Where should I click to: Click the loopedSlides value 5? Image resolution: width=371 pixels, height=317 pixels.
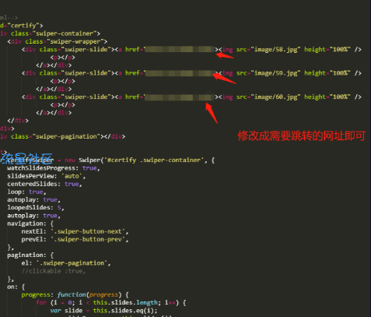59,208
